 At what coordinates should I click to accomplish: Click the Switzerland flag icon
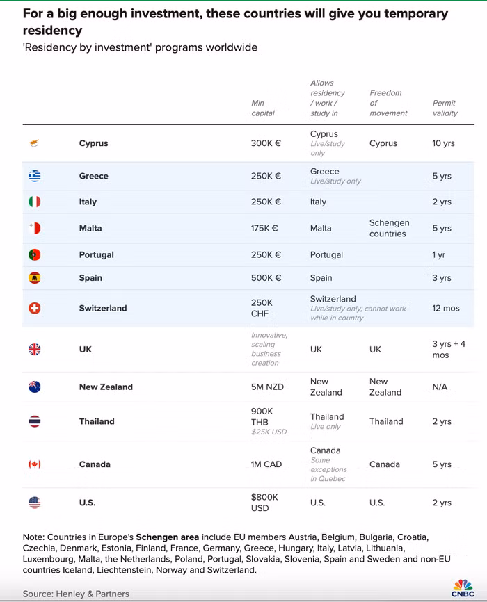click(x=34, y=308)
